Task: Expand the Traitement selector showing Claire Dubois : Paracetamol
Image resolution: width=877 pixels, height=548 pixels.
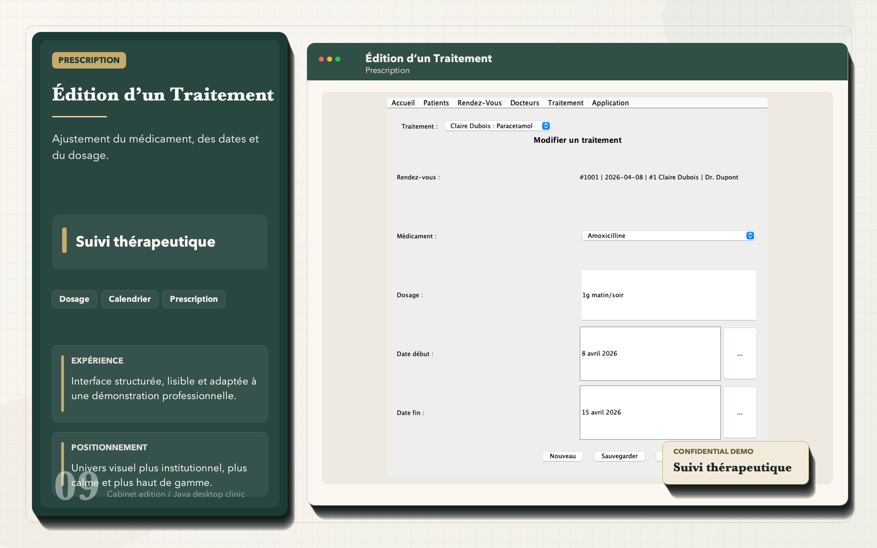Action: [497, 126]
